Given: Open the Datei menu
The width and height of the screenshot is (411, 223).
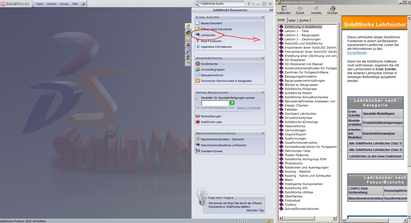Looking at the screenshot, I should 40,4.
